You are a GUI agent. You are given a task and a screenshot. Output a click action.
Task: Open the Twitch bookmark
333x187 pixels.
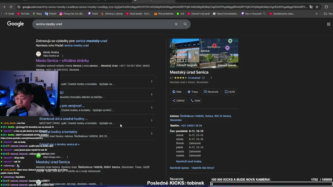point(93,14)
